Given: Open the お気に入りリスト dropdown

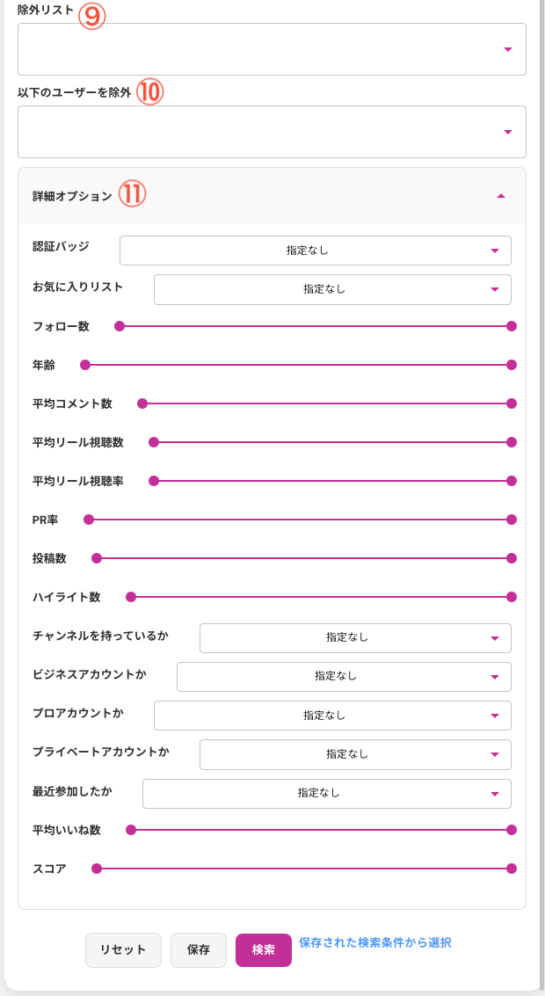Looking at the screenshot, I should pos(332,289).
